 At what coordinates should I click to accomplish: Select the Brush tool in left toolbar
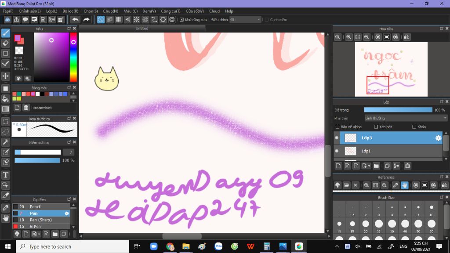(x=5, y=33)
